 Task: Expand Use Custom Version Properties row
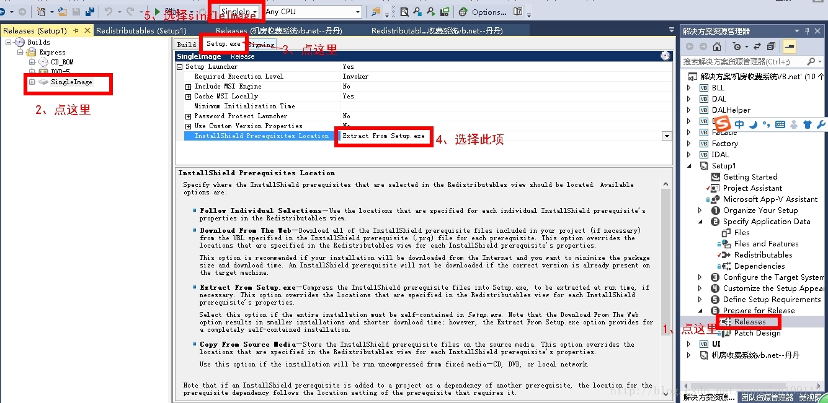tap(188, 126)
